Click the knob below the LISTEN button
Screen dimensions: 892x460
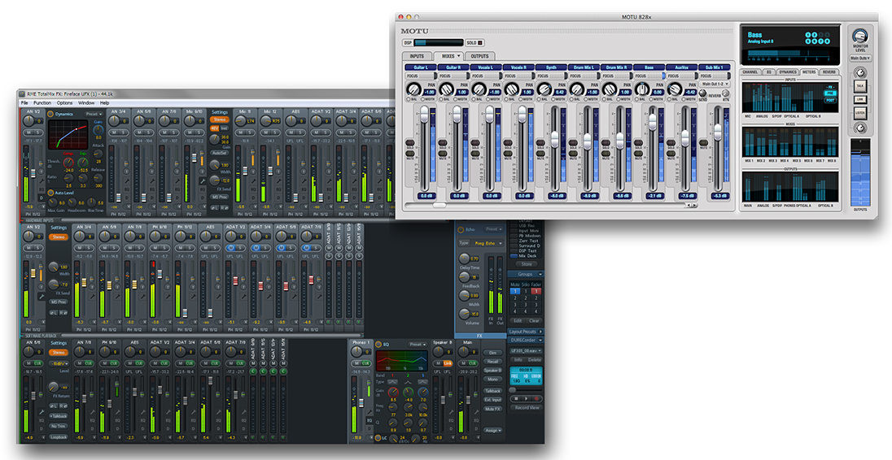(859, 128)
